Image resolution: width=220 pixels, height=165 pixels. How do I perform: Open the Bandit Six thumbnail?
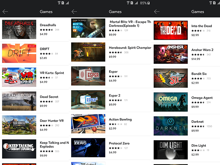170,78
